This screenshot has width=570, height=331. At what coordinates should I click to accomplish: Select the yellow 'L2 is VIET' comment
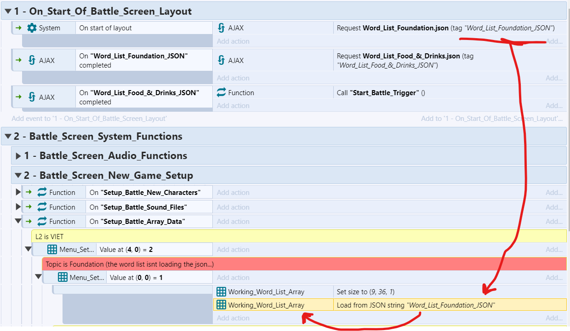[x=299, y=236]
